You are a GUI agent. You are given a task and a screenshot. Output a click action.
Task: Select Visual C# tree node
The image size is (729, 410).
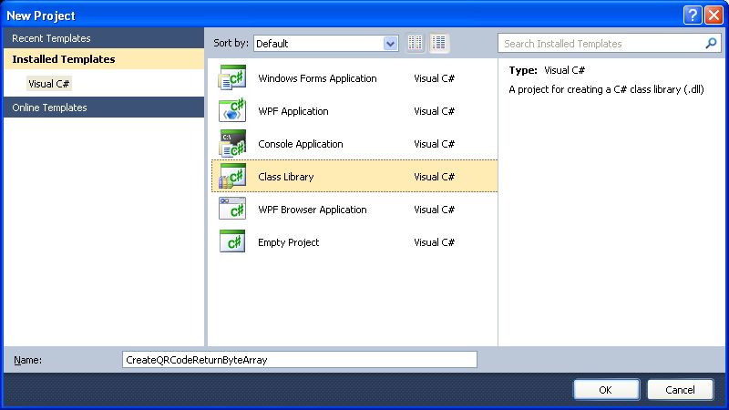pyautogui.click(x=49, y=84)
